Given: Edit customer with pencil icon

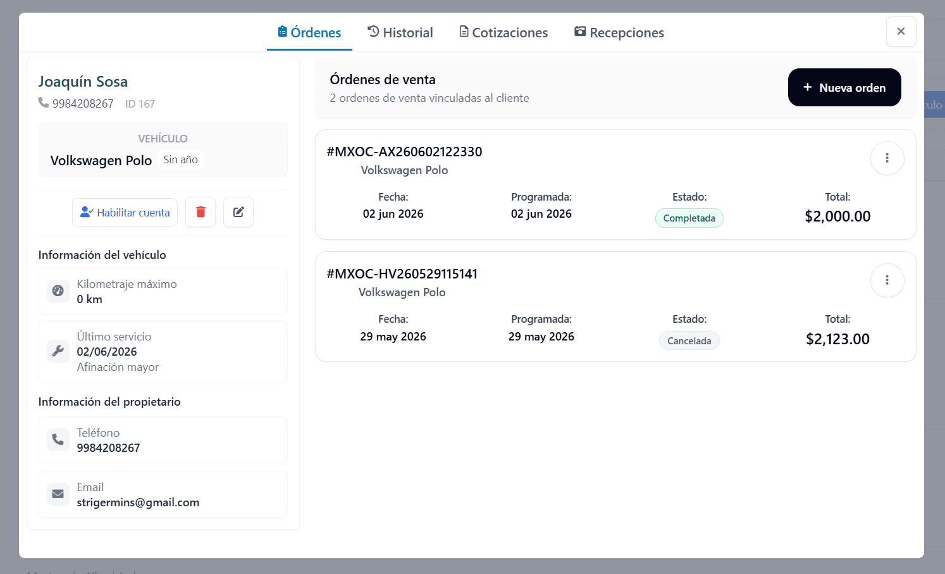Looking at the screenshot, I should point(238,212).
